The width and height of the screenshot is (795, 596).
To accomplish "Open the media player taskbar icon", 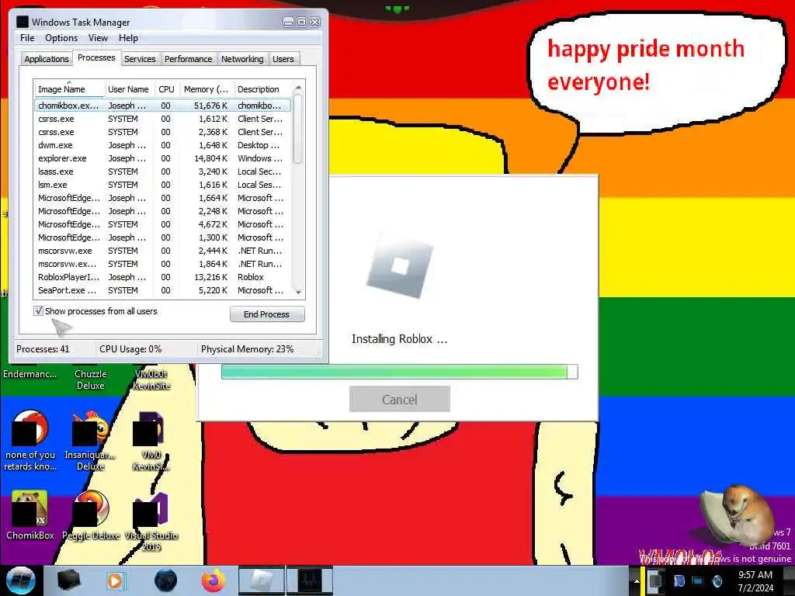I will click(116, 580).
